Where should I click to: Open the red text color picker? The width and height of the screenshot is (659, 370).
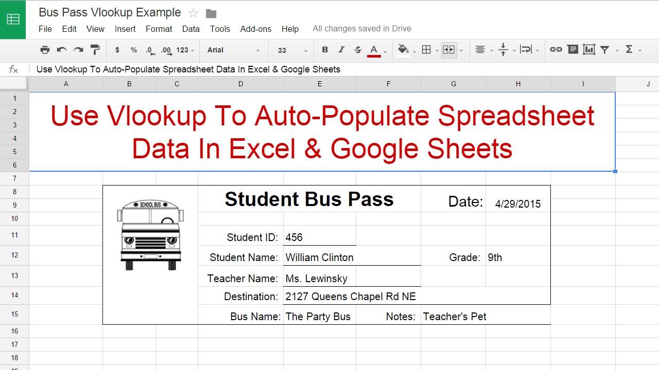[x=374, y=50]
